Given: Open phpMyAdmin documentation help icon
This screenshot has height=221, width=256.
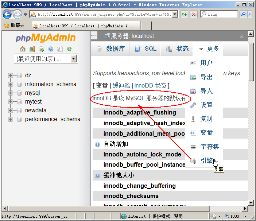Looking at the screenshot, I should 51,49.
